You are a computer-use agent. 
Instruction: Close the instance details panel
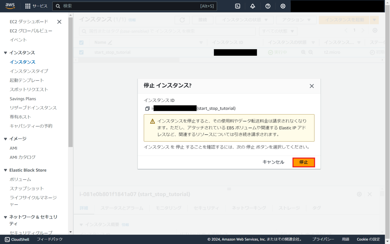[x=370, y=194]
